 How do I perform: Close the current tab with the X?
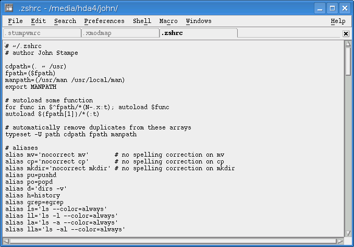click(x=346, y=34)
